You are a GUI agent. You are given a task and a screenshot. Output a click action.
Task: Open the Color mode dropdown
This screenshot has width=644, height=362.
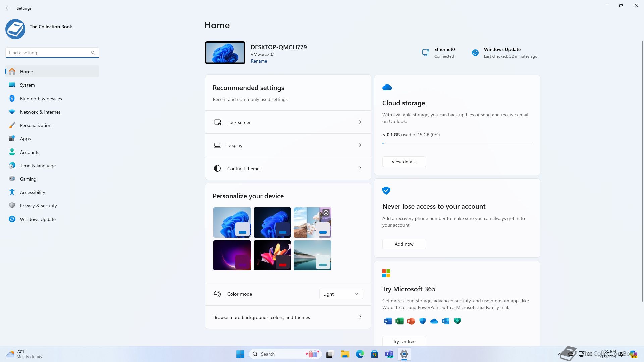point(340,294)
